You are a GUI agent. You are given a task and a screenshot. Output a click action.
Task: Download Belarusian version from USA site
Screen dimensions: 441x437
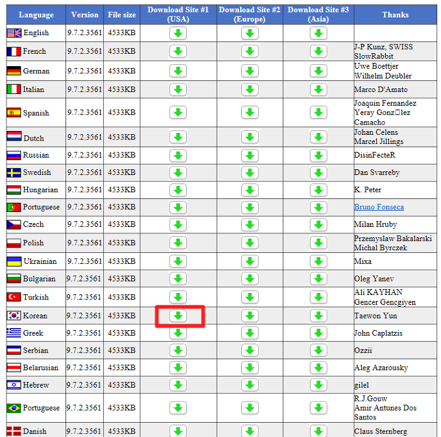178,368
